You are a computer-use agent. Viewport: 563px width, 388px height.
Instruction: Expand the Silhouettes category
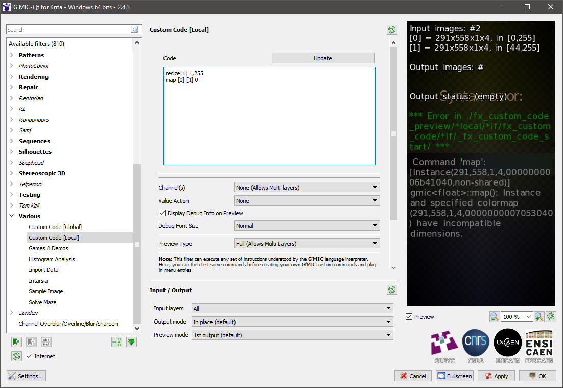point(11,152)
